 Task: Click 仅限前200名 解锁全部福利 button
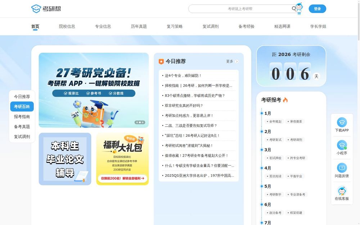coord(122,178)
